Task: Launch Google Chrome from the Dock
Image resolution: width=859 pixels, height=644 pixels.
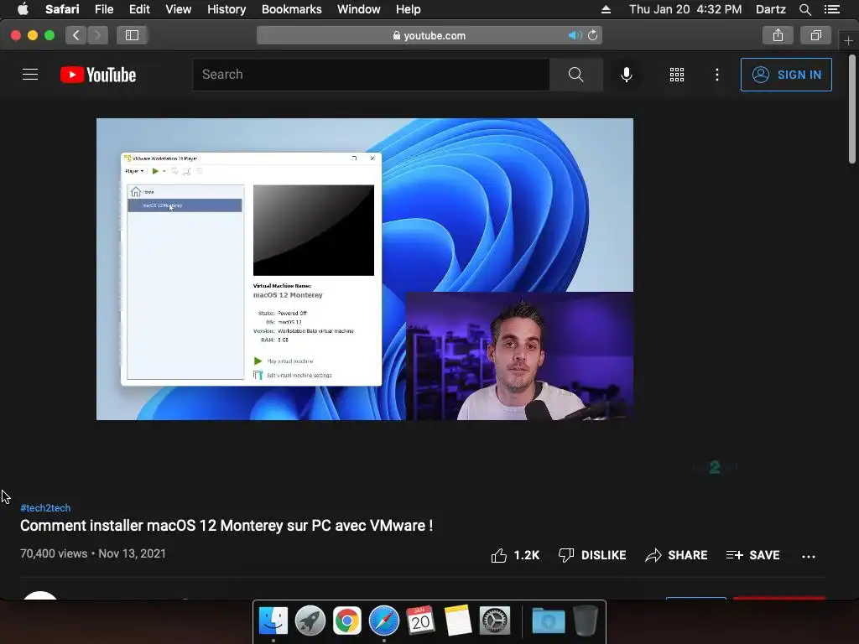Action: tap(346, 621)
